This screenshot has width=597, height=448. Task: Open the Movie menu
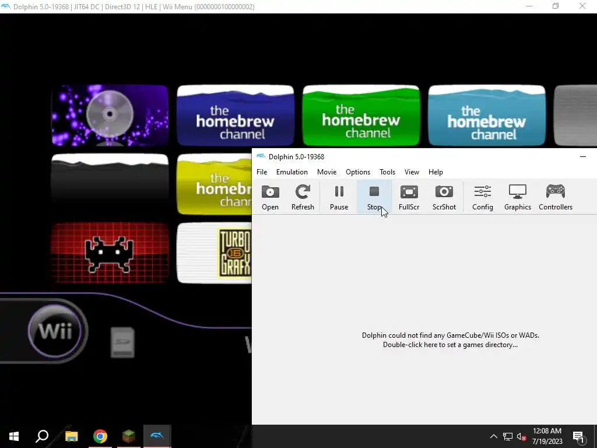coord(326,172)
